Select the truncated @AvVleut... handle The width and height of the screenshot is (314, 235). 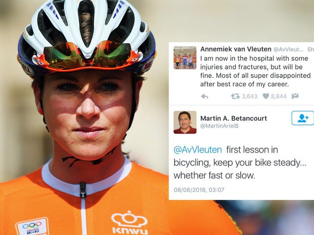(288, 49)
